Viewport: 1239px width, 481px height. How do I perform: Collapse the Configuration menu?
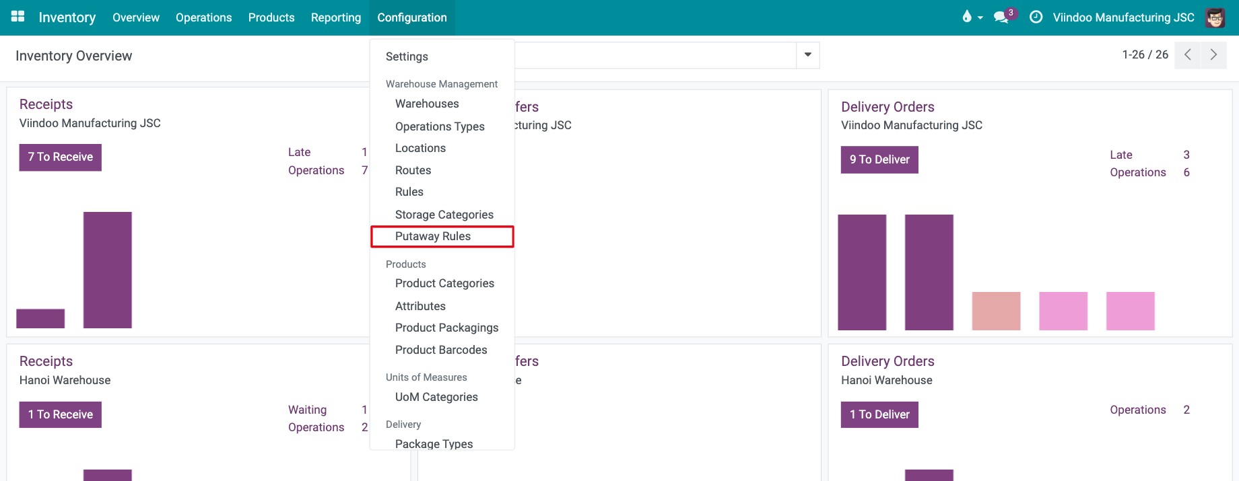(412, 17)
